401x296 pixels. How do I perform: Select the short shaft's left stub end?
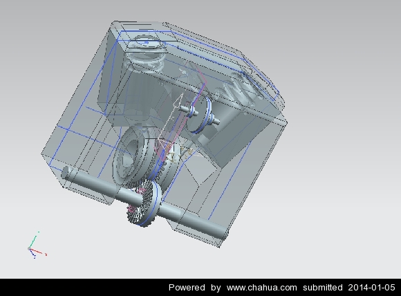coord(182,108)
